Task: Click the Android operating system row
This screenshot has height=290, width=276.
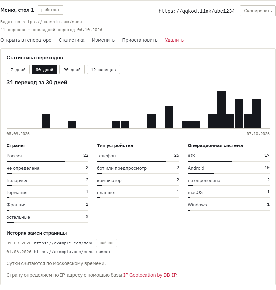Action: click(x=228, y=170)
